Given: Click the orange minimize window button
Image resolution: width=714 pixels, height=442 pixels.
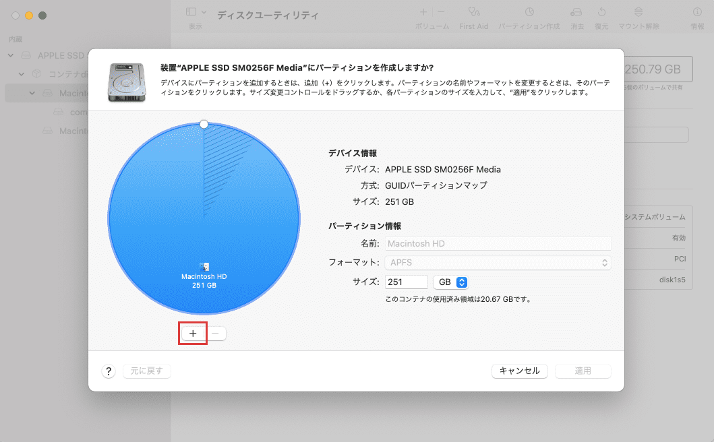Looking at the screenshot, I should 29,15.
